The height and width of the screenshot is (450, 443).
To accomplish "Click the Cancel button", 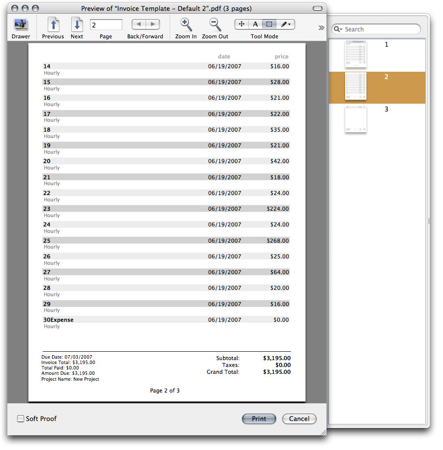I will [x=299, y=419].
